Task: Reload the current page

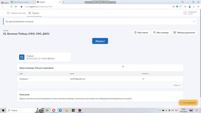Action: point(11,7)
